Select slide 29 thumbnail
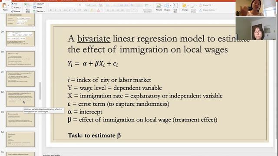Screen dimensions: 278x156 20,39
